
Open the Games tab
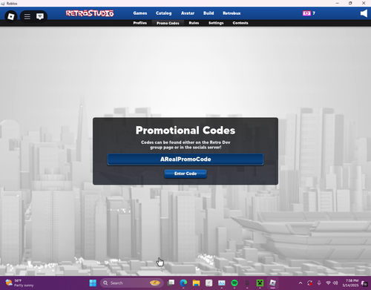[140, 13]
